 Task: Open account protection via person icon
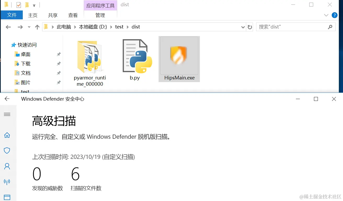click(x=7, y=166)
